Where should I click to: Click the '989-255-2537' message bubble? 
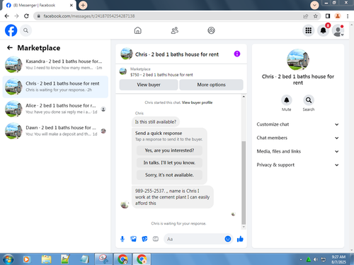(173, 197)
